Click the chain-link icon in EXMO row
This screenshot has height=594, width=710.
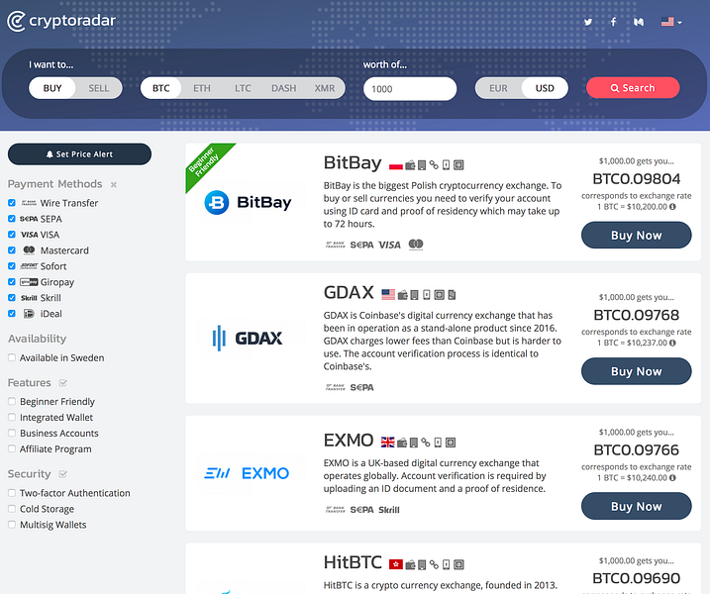click(425, 443)
